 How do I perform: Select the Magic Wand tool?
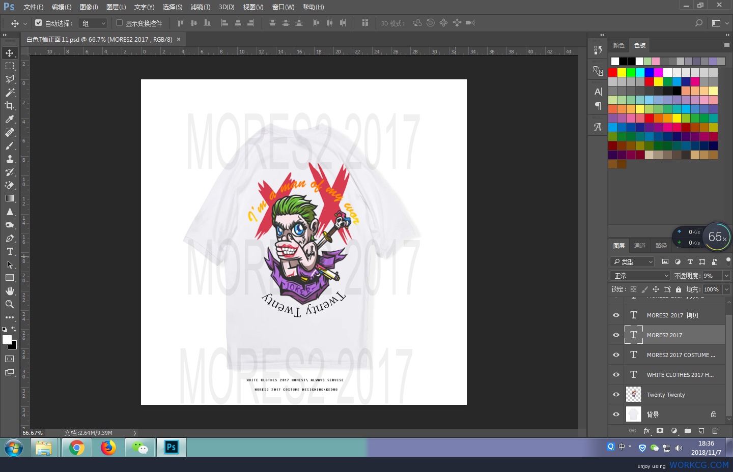click(x=10, y=93)
